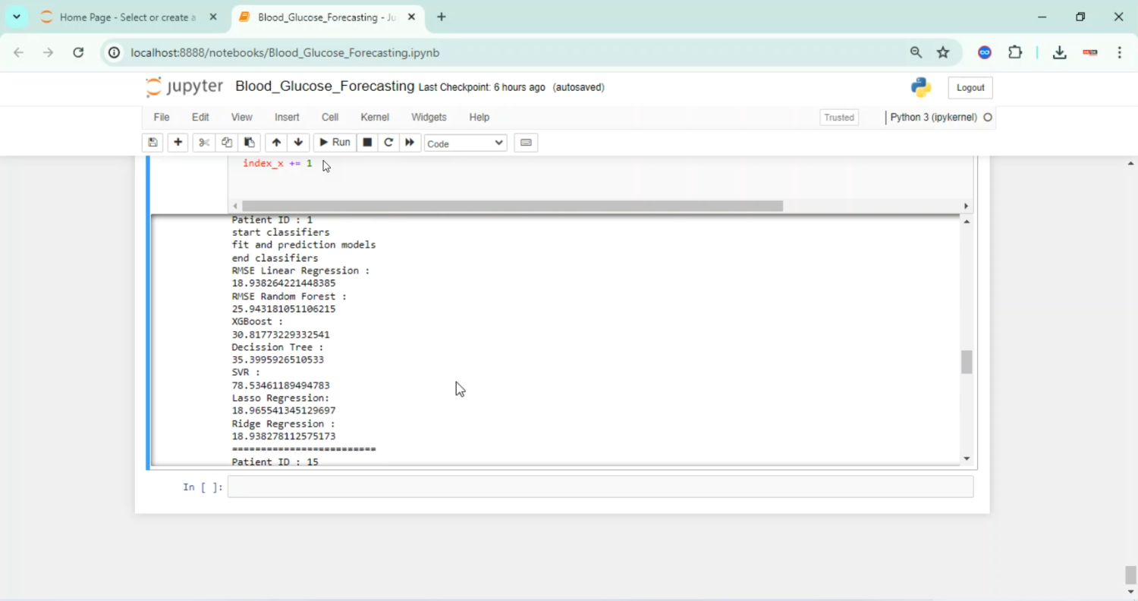Toggle the Trusted notebook indicator
The height and width of the screenshot is (601, 1138).
[839, 117]
